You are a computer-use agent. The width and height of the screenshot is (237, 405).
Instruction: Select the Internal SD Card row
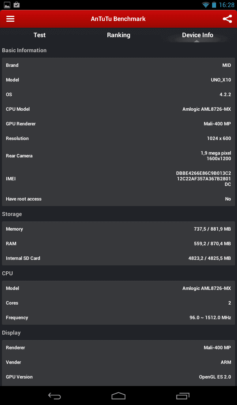pos(118,258)
